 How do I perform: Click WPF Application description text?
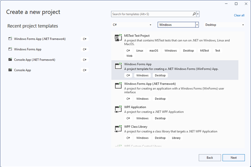click(x=154, y=112)
